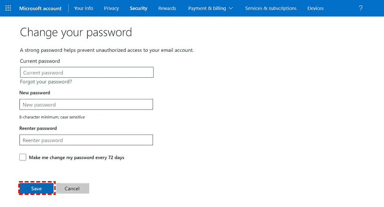The height and width of the screenshot is (207, 384).
Task: Open the app launcher grid icon
Action: (8, 8)
